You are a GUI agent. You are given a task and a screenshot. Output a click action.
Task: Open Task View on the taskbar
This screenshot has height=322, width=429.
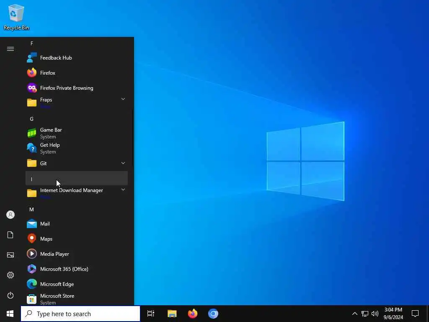click(151, 314)
